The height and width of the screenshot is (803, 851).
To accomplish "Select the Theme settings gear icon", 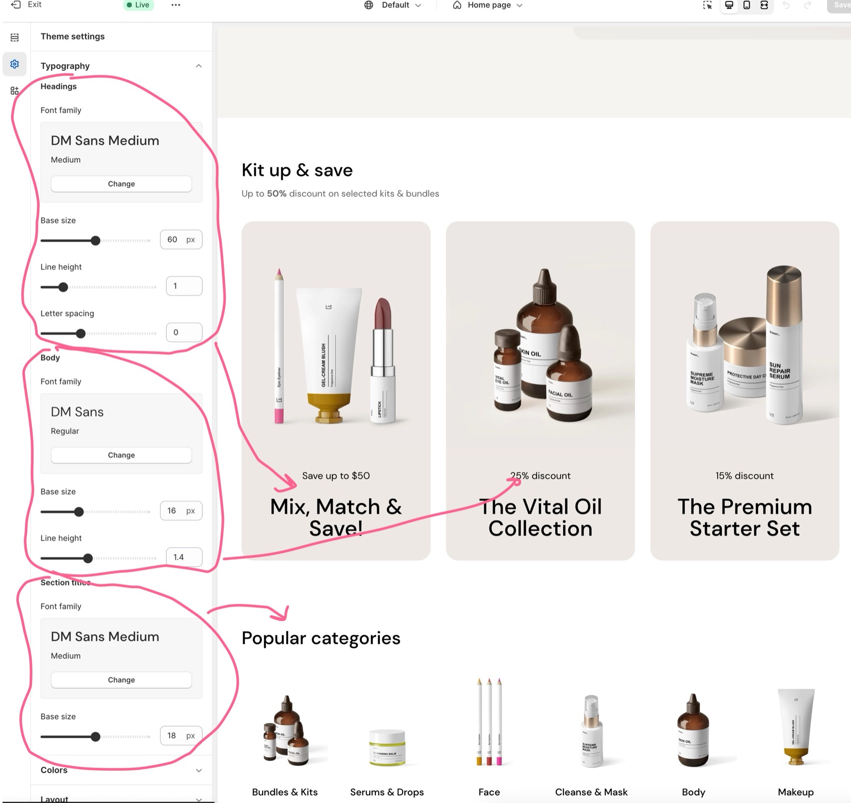I will [14, 64].
